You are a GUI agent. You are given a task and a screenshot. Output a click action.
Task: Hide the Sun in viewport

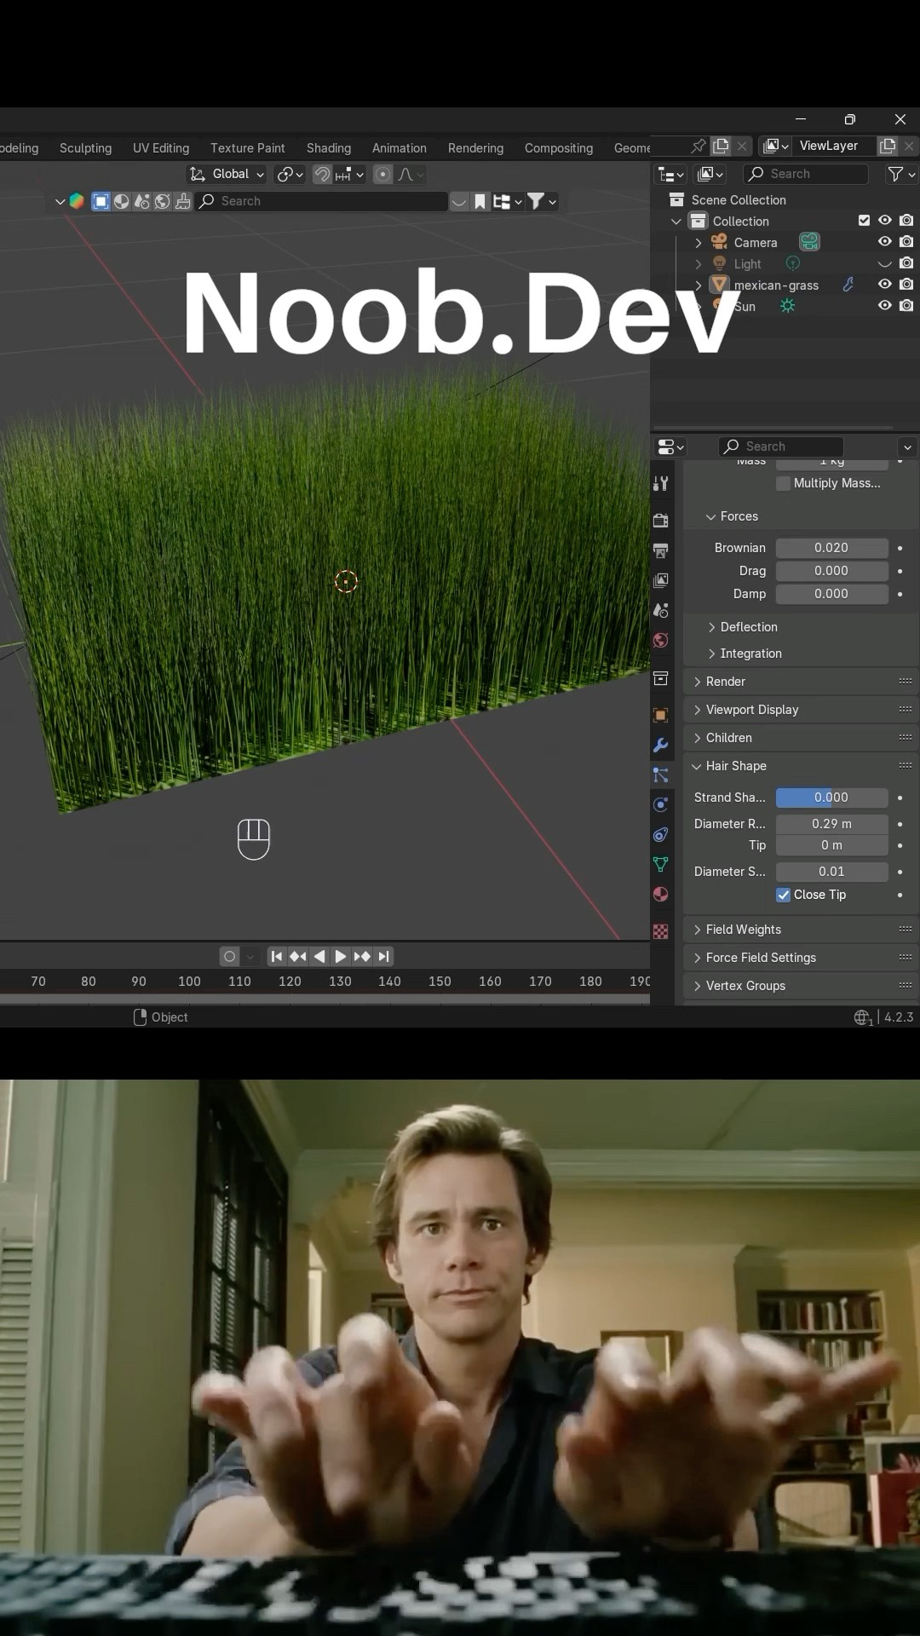coord(885,306)
